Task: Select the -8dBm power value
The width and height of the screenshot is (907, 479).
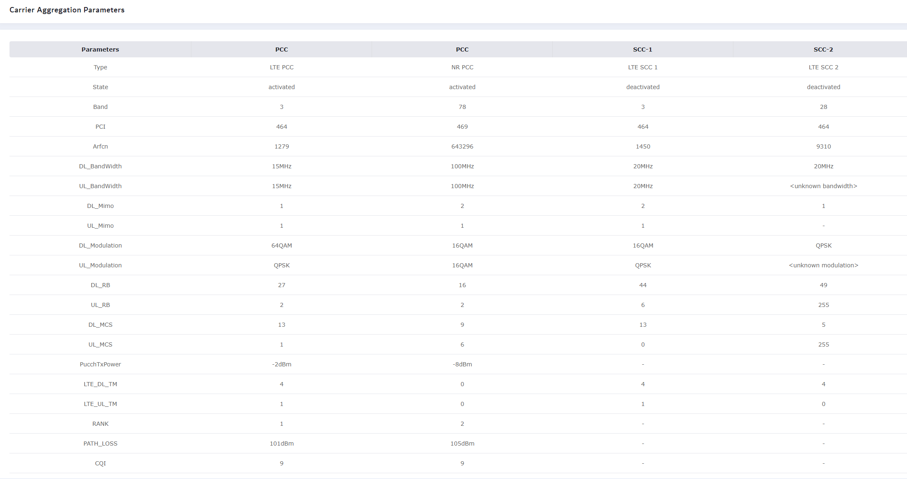Action: point(462,364)
